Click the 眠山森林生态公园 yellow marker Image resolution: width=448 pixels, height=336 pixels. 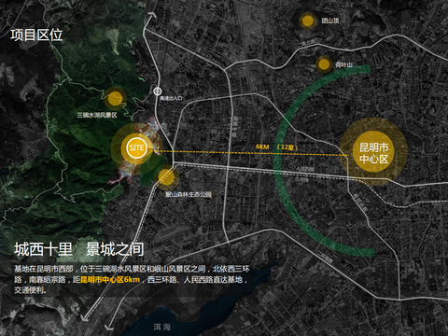(166, 177)
